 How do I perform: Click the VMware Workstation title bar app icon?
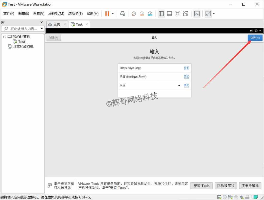click(x=4, y=4)
